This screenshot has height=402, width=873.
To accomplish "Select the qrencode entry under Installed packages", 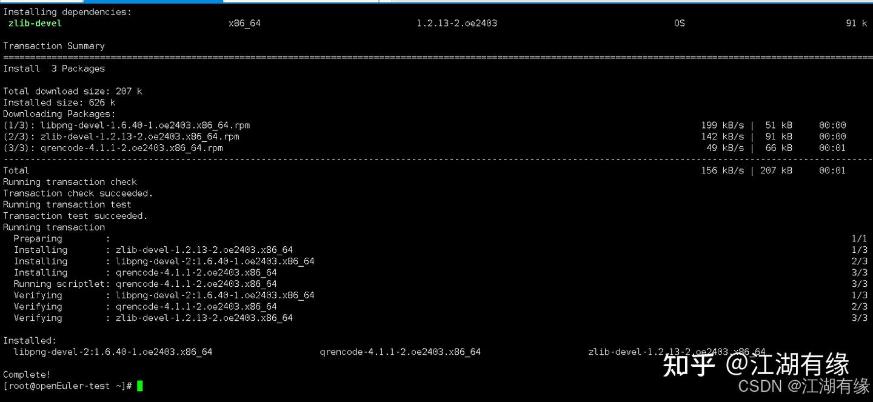I will click(x=400, y=352).
